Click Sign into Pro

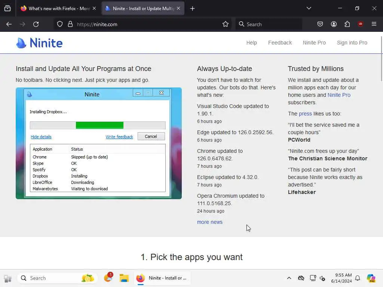coord(352,43)
